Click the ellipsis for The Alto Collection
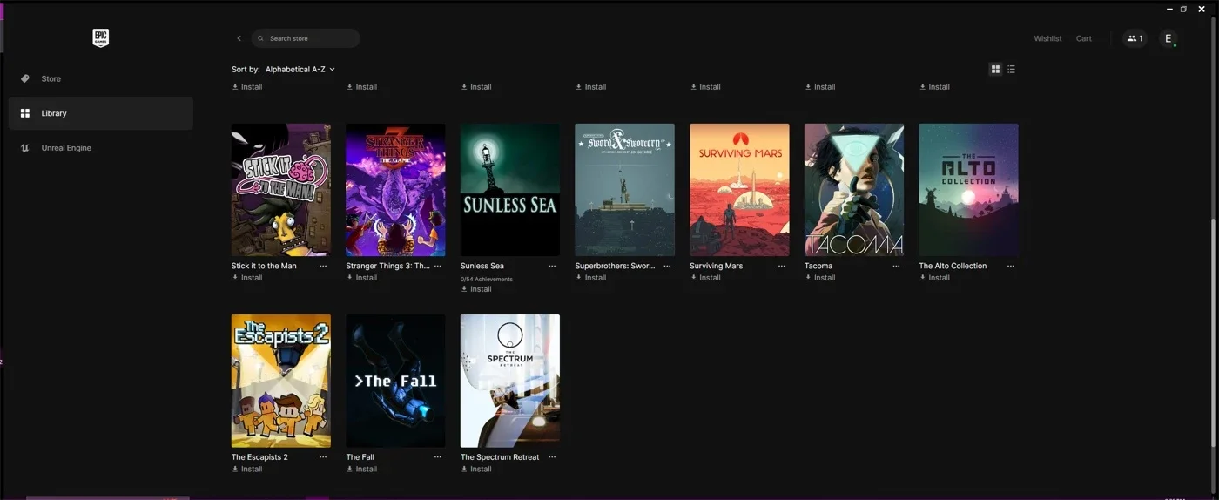1219x500 pixels. [1010, 266]
